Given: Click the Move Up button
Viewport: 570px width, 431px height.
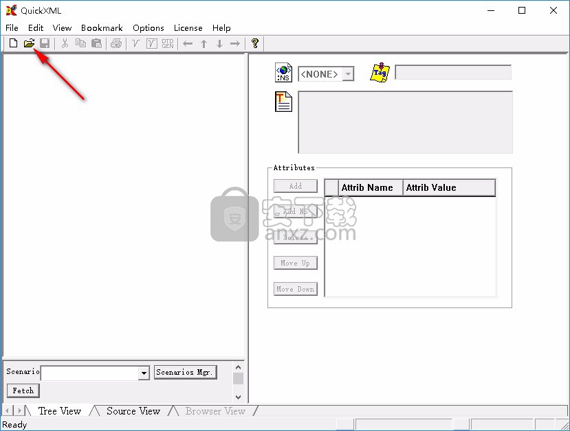Looking at the screenshot, I should [296, 263].
